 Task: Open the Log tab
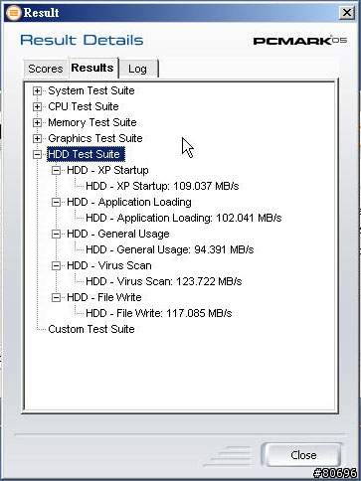point(138,69)
